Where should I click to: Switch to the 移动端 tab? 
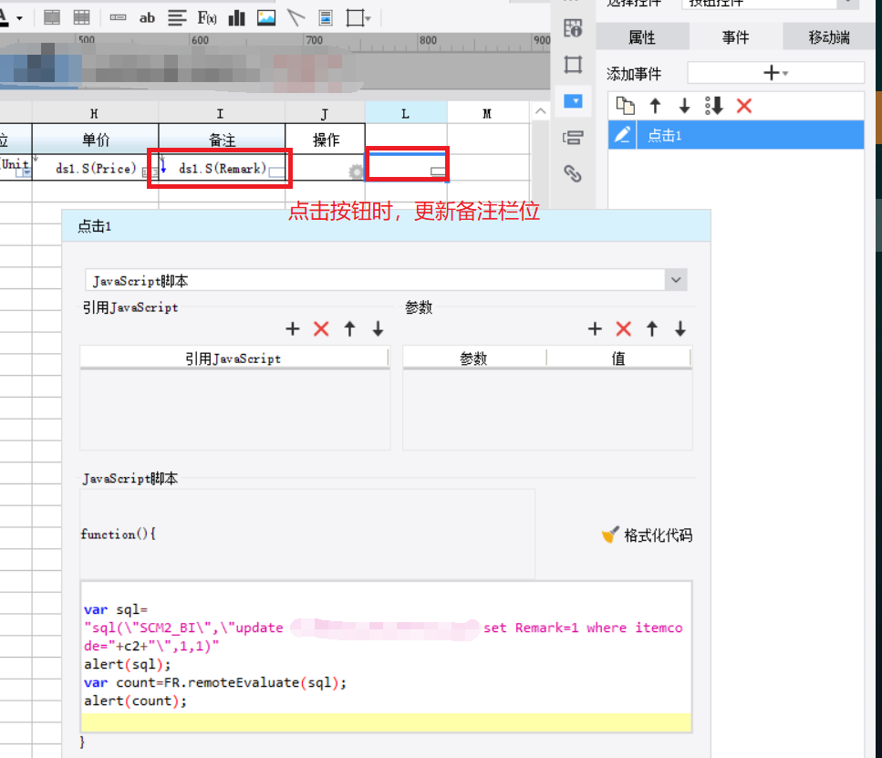[x=829, y=37]
